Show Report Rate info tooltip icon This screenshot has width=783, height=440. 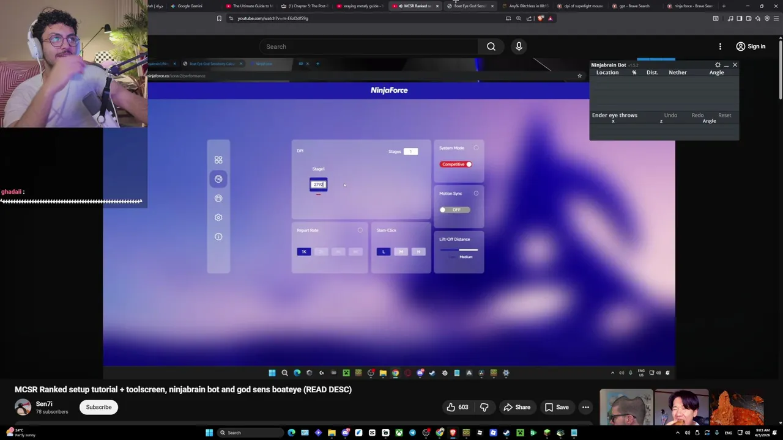pos(360,230)
